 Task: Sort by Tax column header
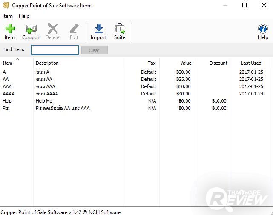(x=141, y=63)
